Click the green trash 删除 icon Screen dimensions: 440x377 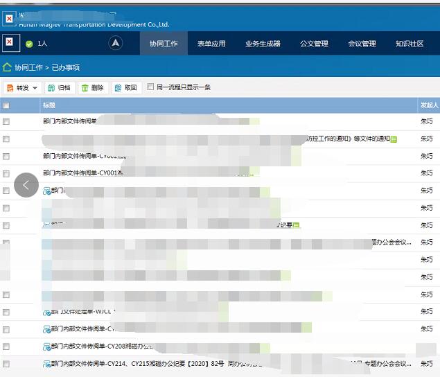tap(85, 88)
